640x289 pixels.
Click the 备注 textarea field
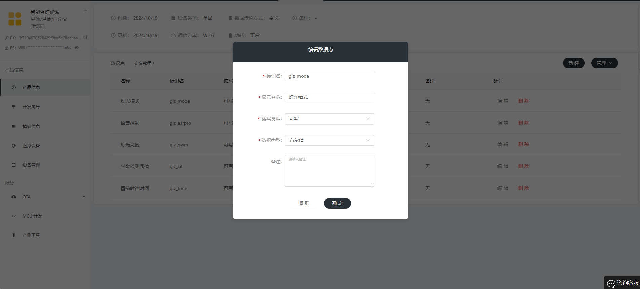point(329,171)
